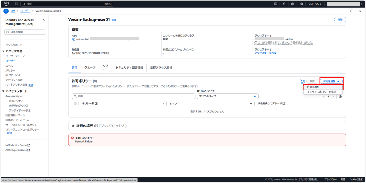The height and width of the screenshot is (183, 366).
Task: Refresh the permissions policy list
Action: (302, 81)
